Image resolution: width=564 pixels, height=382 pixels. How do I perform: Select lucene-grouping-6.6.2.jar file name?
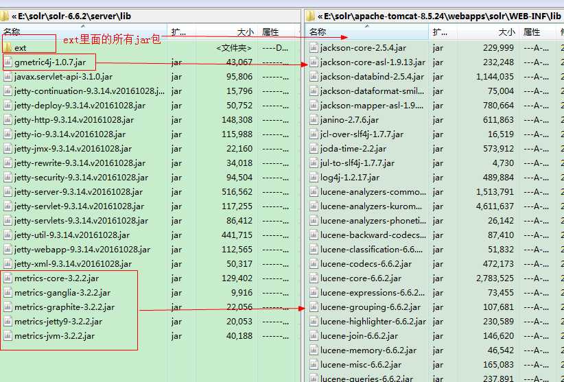371,307
